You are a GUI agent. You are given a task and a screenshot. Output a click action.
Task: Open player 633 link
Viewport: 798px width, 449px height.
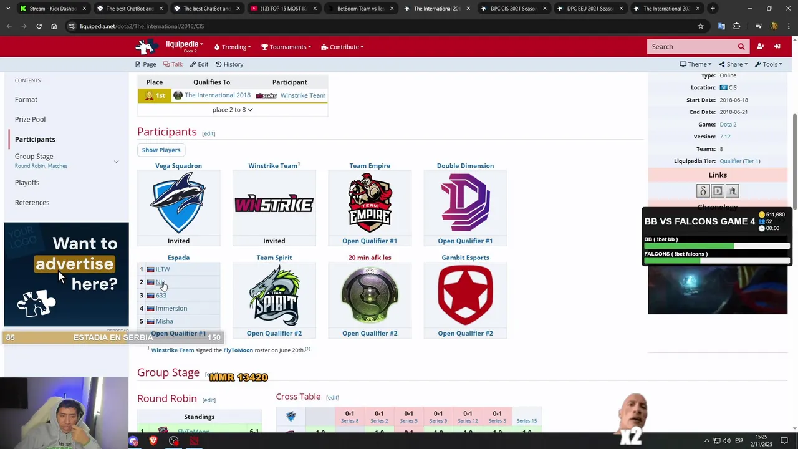161,296
